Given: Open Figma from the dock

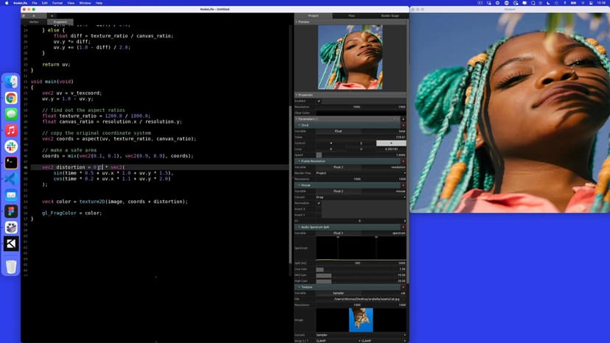Looking at the screenshot, I should click(11, 211).
